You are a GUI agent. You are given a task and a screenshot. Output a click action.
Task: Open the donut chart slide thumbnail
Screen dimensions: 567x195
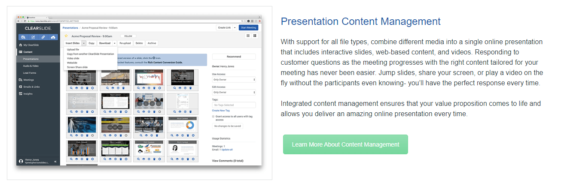pos(182,124)
